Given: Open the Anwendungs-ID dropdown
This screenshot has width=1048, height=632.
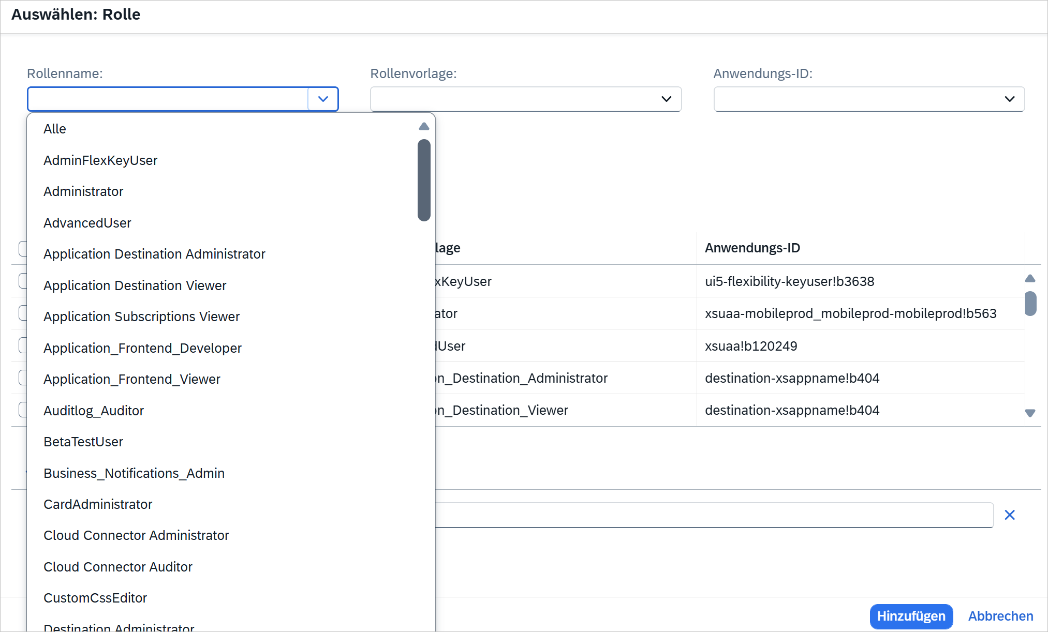Looking at the screenshot, I should (x=1009, y=99).
